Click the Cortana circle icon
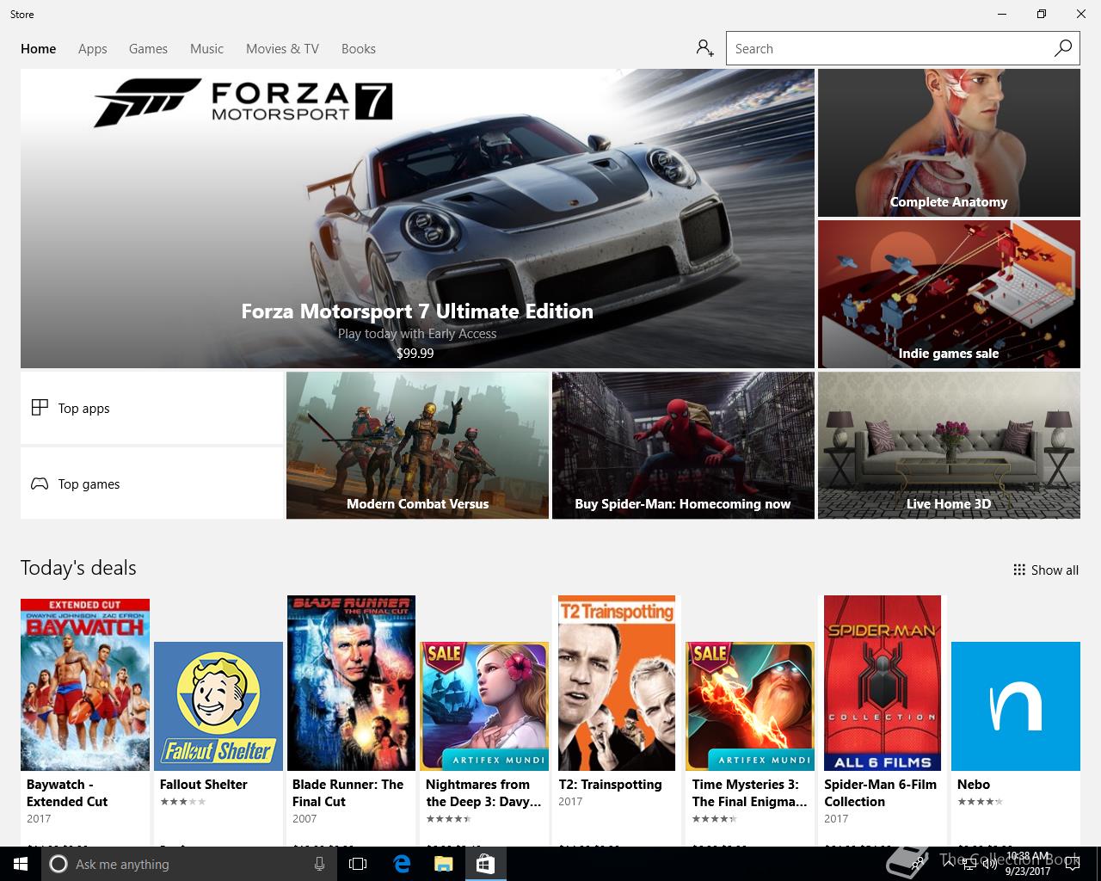The image size is (1101, 881). [x=58, y=864]
